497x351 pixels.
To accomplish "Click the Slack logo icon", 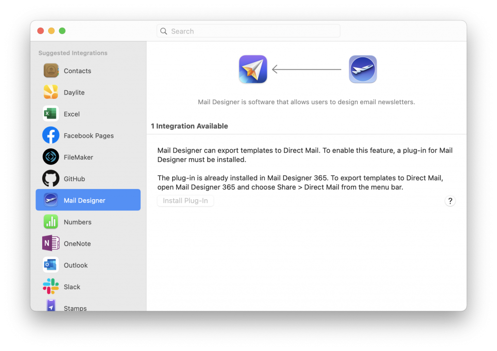I will point(50,287).
